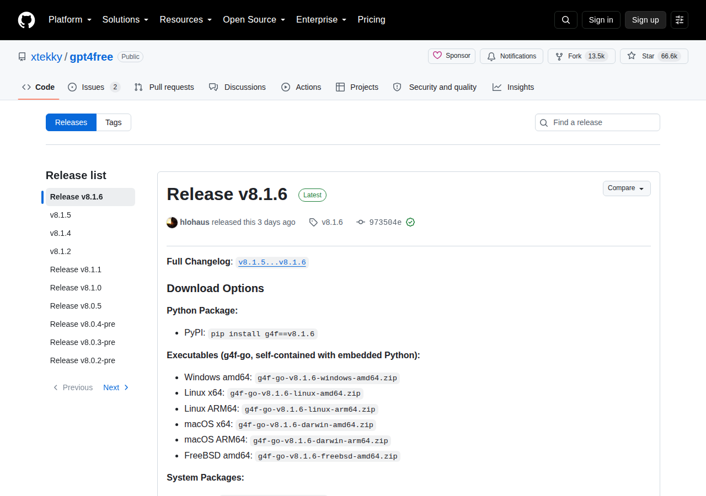The image size is (706, 496).
Task: Expand the Enterprise menu
Action: pyautogui.click(x=321, y=20)
